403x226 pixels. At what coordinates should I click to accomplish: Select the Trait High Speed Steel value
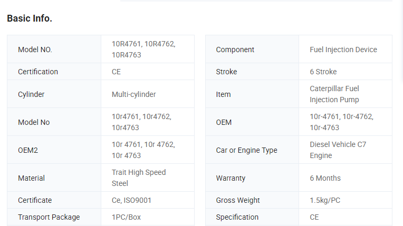pyautogui.click(x=138, y=178)
